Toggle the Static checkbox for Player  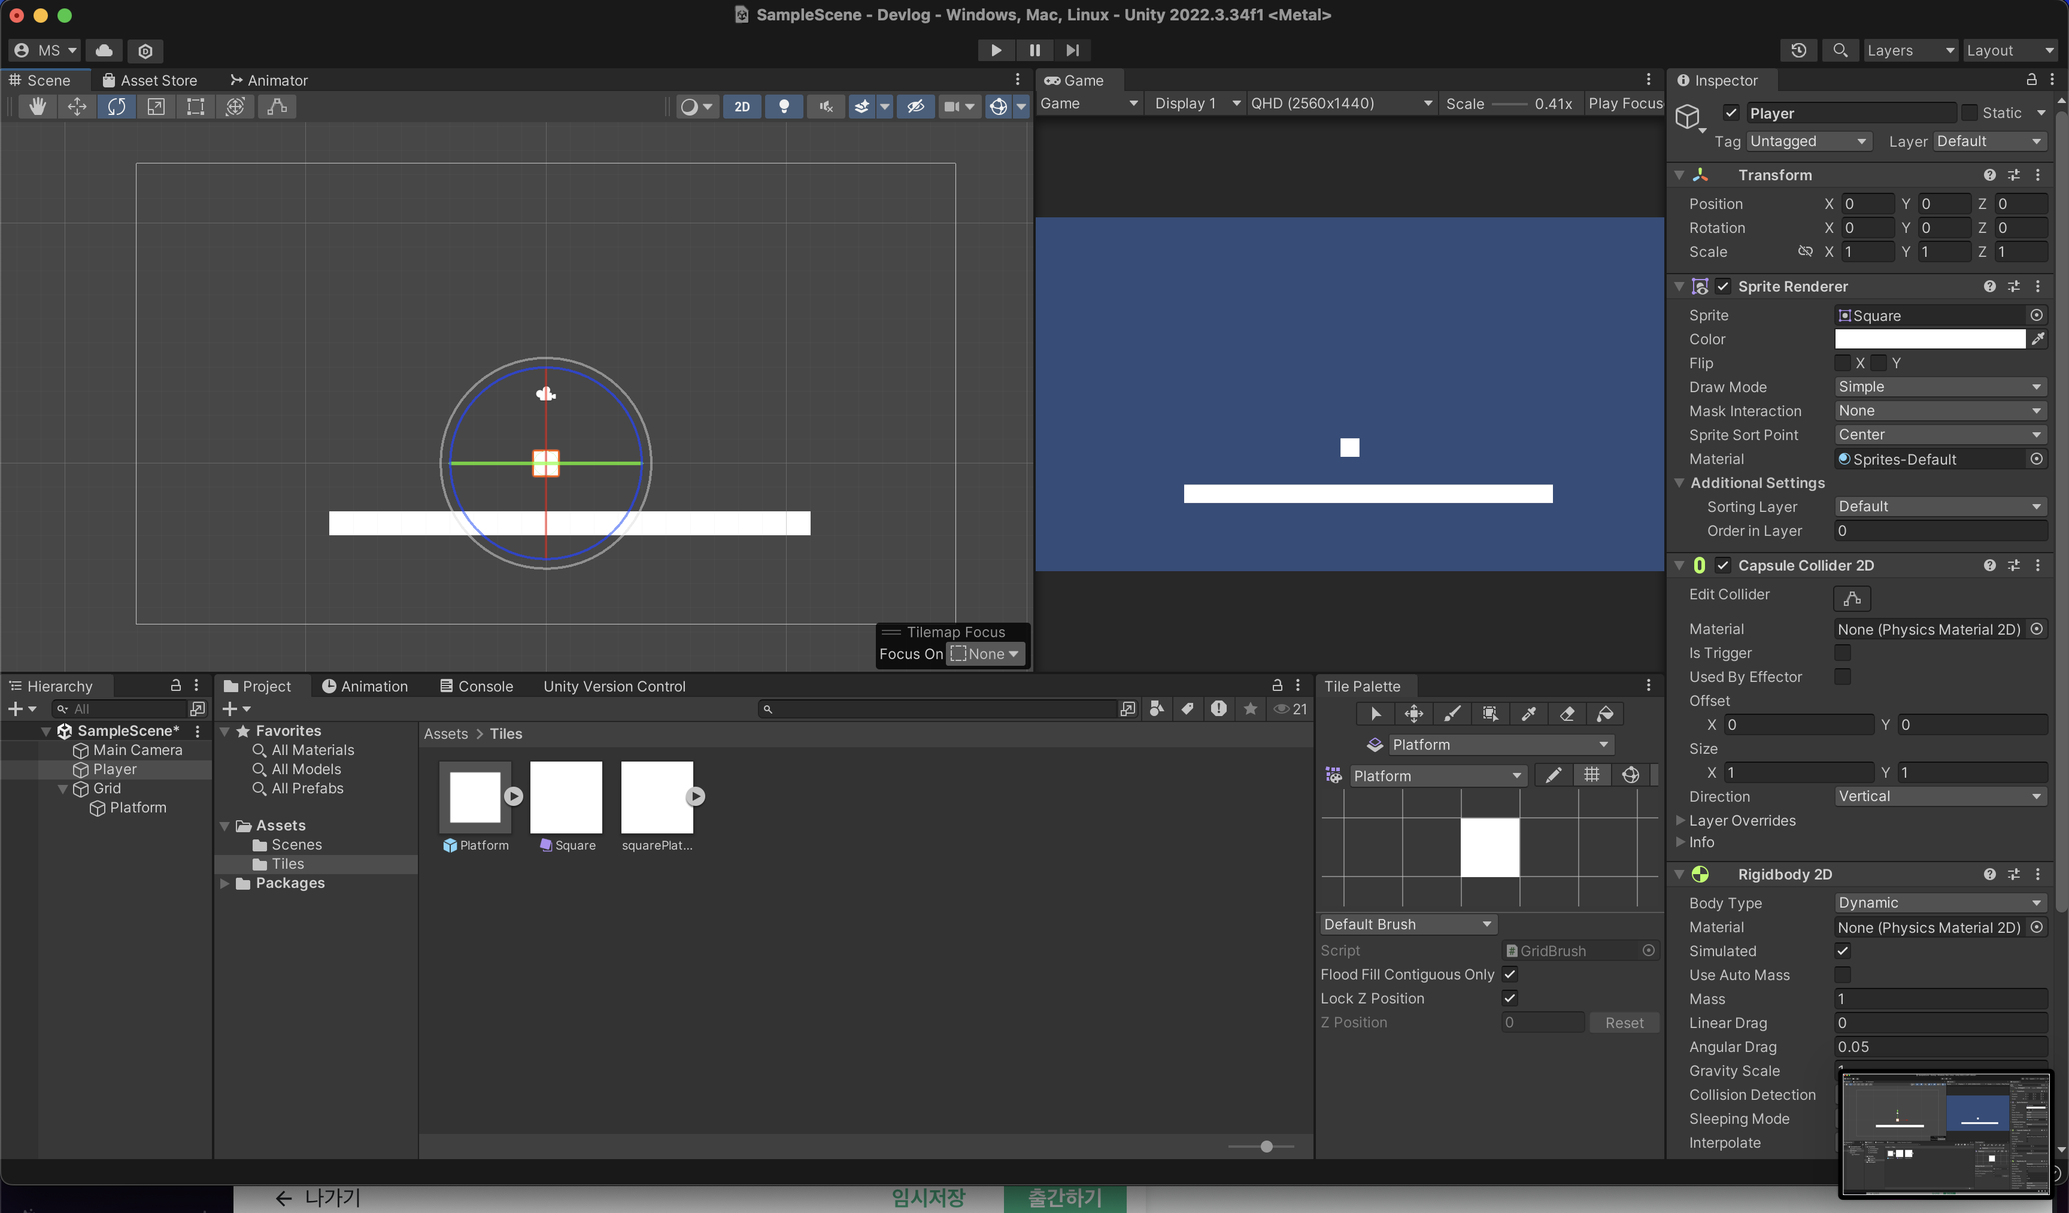point(1970,113)
